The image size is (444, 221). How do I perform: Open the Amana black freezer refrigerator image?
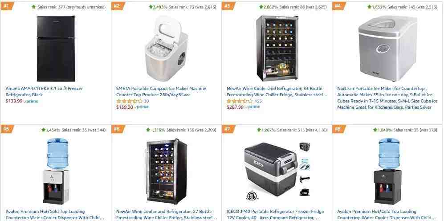(x=56, y=49)
